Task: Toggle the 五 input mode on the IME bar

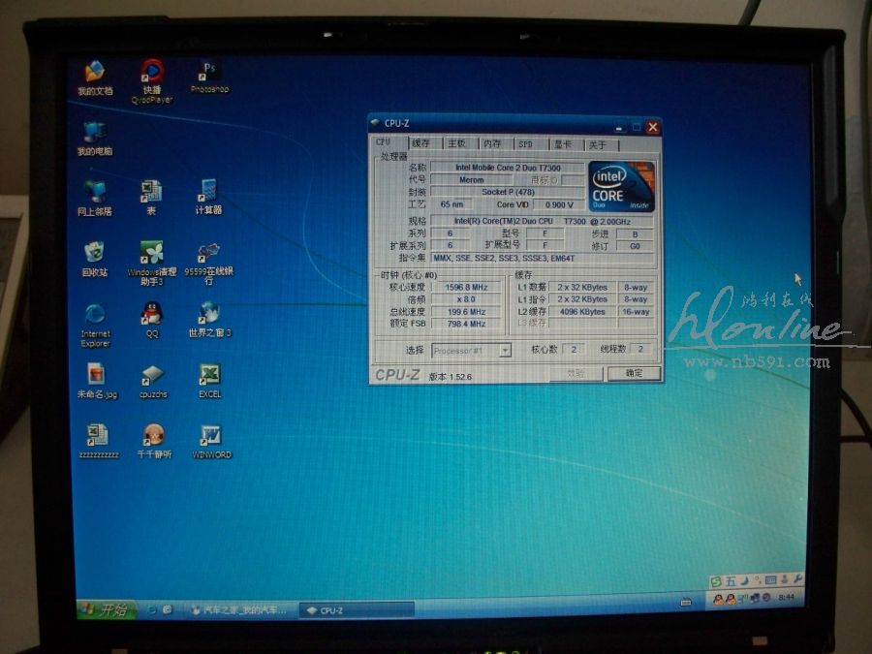Action: 731,581
